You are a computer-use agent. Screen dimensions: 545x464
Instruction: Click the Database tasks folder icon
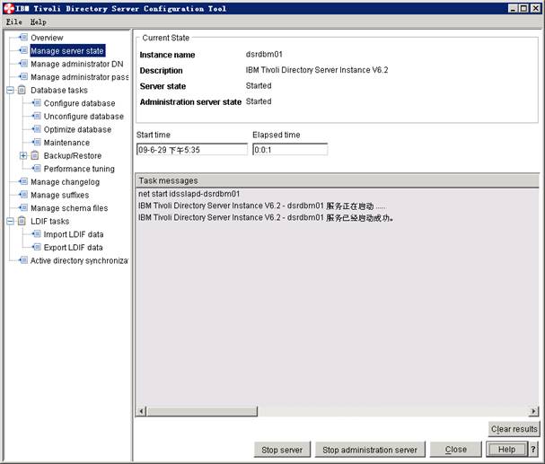click(22, 90)
